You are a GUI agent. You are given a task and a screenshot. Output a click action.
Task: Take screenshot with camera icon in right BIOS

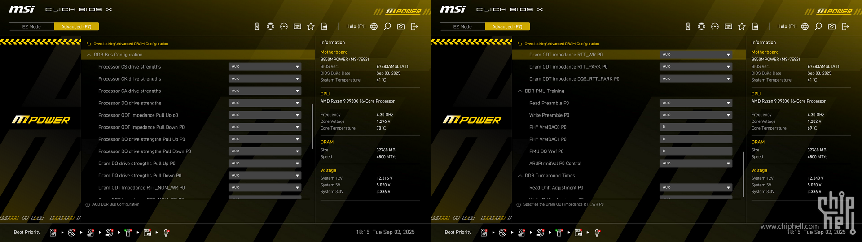coord(832,26)
